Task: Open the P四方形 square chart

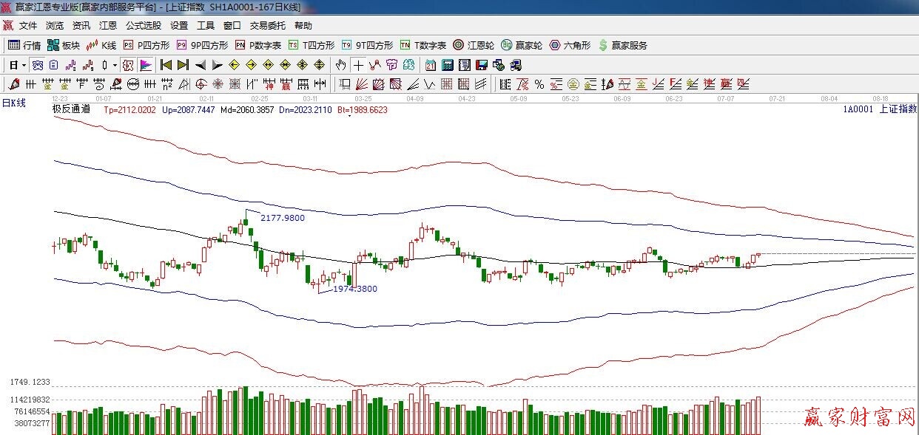Action: tap(146, 45)
